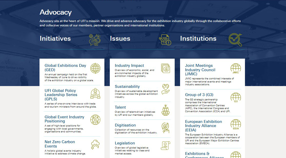Open Joint Meetings Industry Council link
This screenshot has width=286, height=158.
[x=200, y=70]
